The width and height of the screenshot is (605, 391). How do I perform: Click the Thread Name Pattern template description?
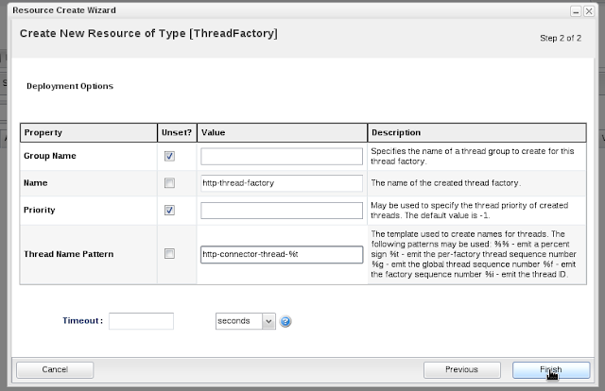474,254
